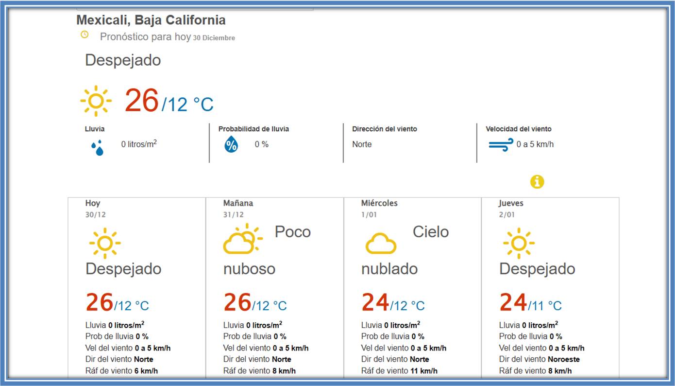675x386 pixels.
Task: Click Despejado text in the Jueves card
Action: click(x=537, y=269)
